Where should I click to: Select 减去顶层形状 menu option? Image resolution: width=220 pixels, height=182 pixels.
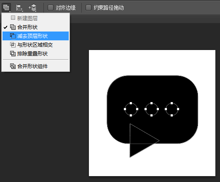click(x=36, y=36)
